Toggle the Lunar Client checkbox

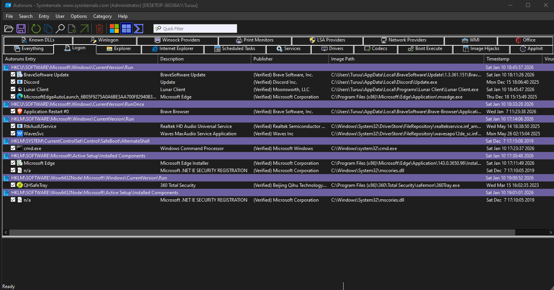click(x=13, y=90)
